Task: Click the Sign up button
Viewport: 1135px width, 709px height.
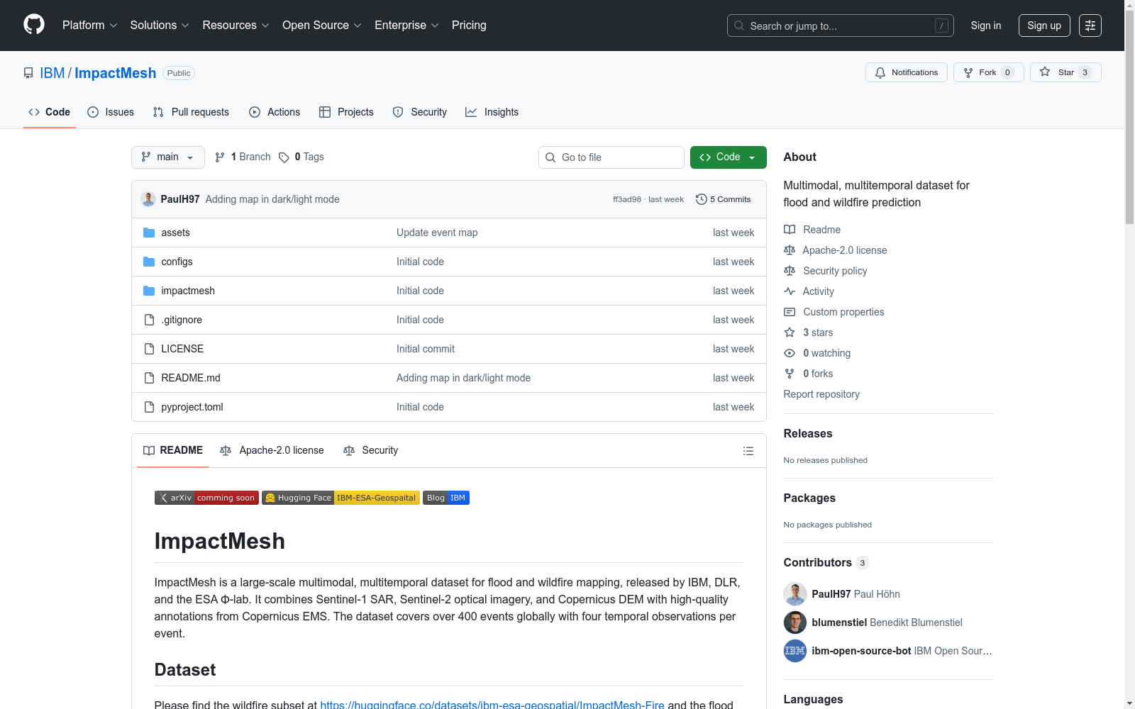Action: [x=1044, y=26]
